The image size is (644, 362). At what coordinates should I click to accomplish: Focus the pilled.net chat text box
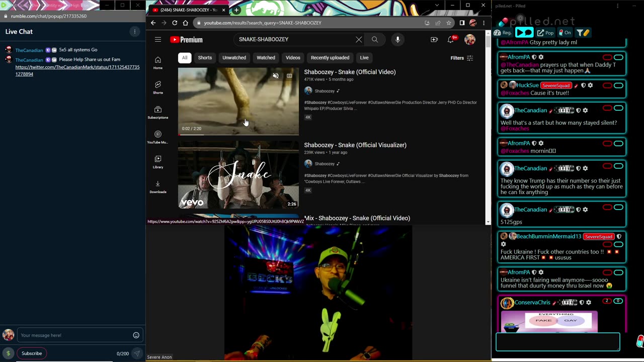(x=558, y=341)
